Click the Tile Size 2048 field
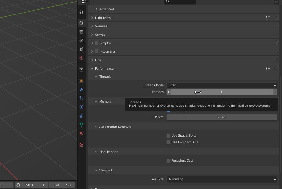 pos(221,117)
